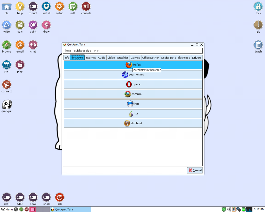
Task: Open the sr0 optical drive icon
Action: click(60, 199)
